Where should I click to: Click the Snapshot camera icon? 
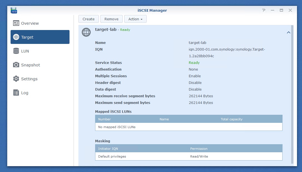tap(16, 65)
